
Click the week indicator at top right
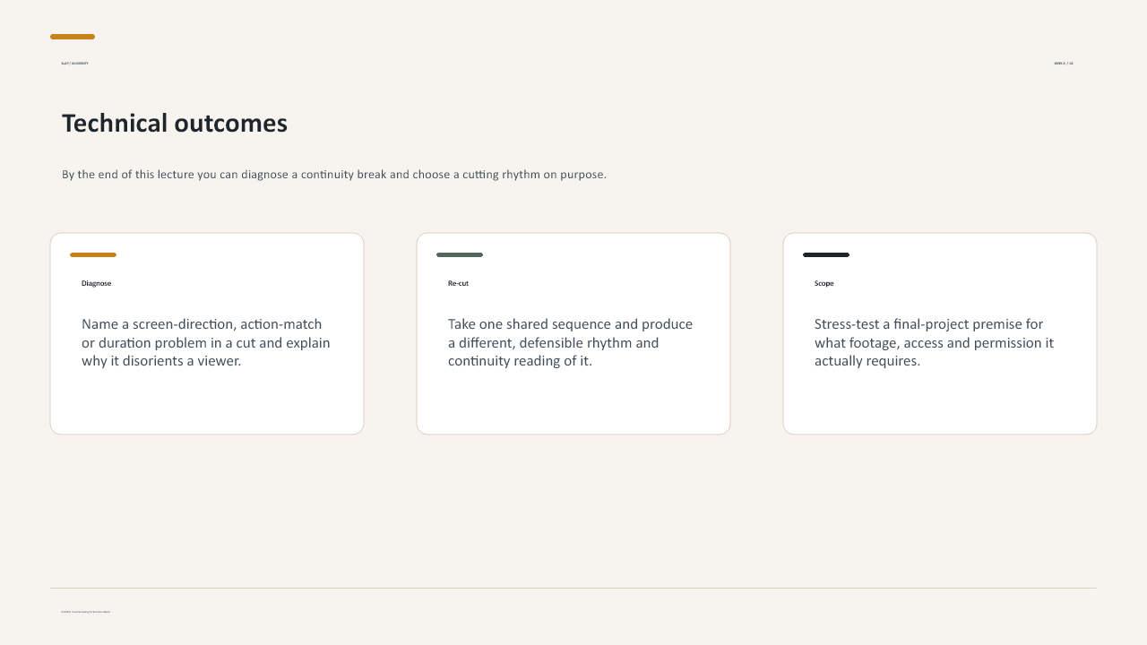1064,64
